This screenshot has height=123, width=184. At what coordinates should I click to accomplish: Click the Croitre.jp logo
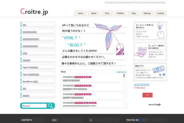click(x=34, y=12)
